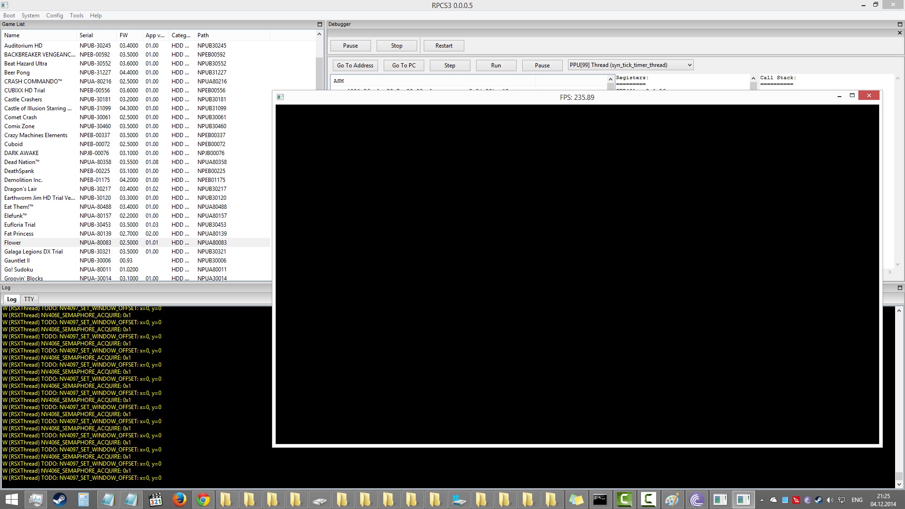Click the Step debugger button

pyautogui.click(x=450, y=66)
